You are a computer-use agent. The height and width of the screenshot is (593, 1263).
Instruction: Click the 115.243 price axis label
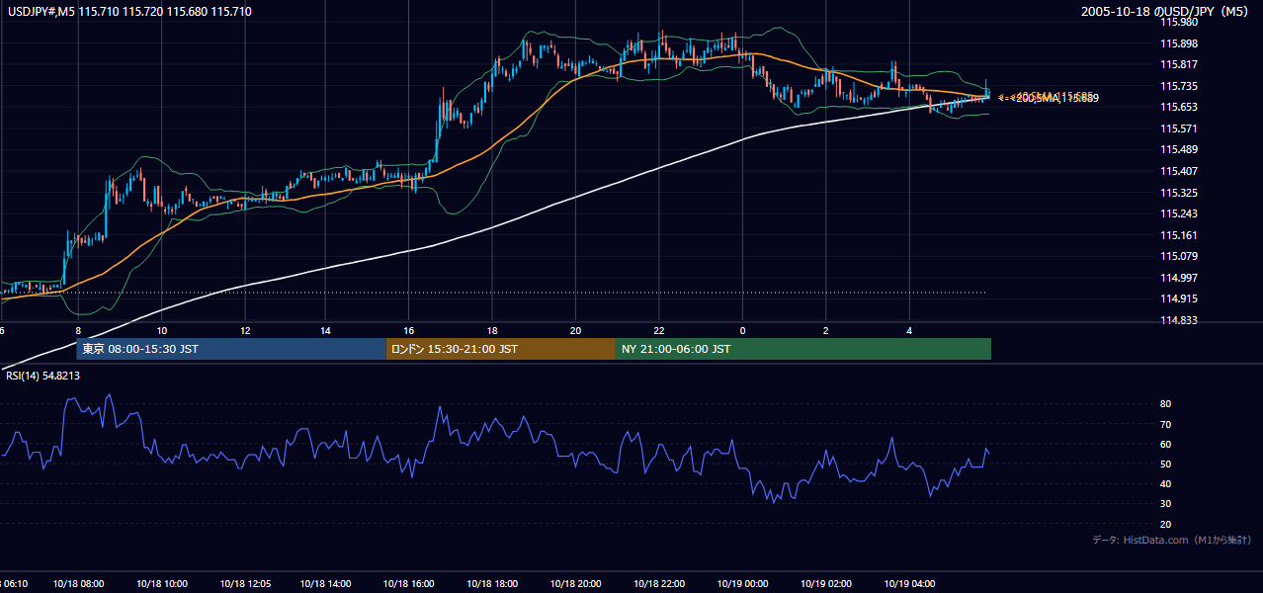pos(1180,213)
